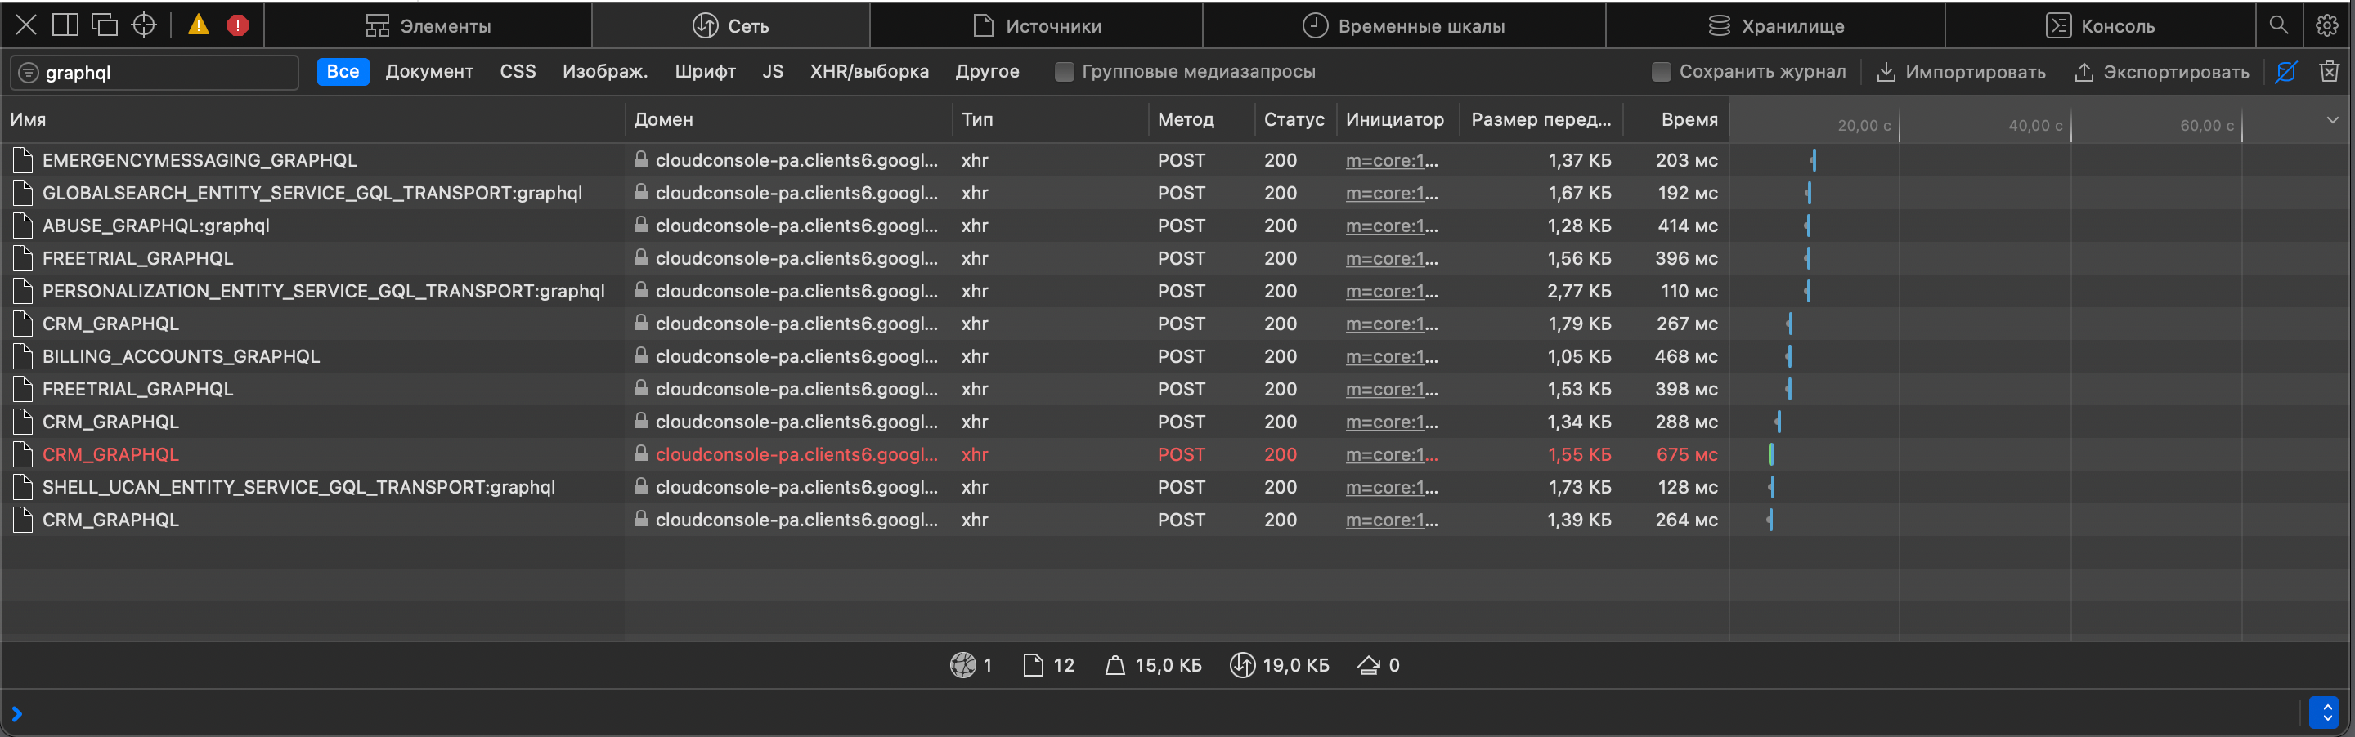Click the «Экспортировать» button
This screenshot has height=737, width=2355.
tap(2160, 71)
